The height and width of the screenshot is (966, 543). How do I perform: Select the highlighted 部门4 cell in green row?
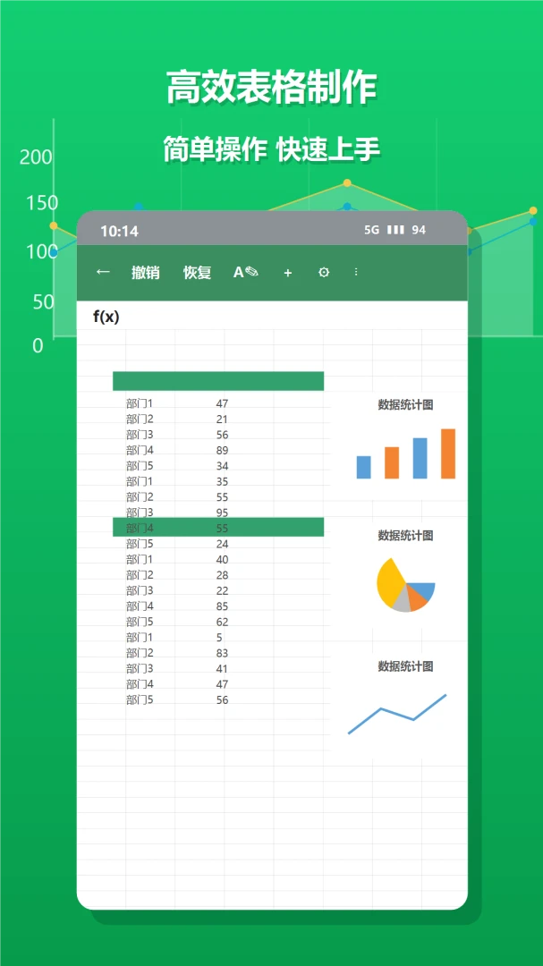pos(140,529)
